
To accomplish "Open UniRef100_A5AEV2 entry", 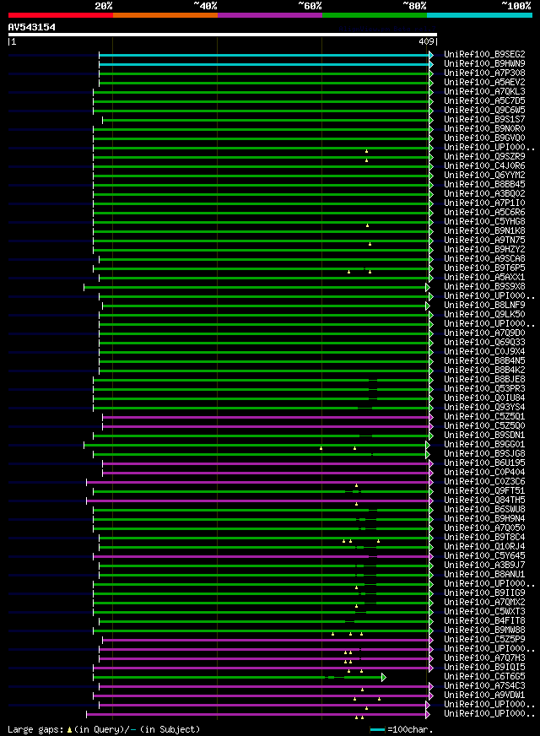I will tap(484, 82).
